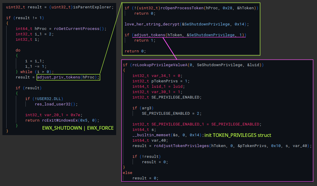Click the rcAdjustTokenPrivileges function name
Viewport: 317px width, 186px height.
click(x=181, y=146)
